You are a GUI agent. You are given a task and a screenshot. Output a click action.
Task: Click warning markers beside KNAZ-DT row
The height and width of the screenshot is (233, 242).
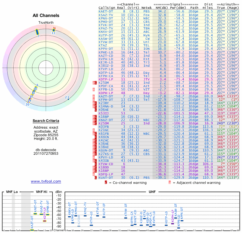95,120
